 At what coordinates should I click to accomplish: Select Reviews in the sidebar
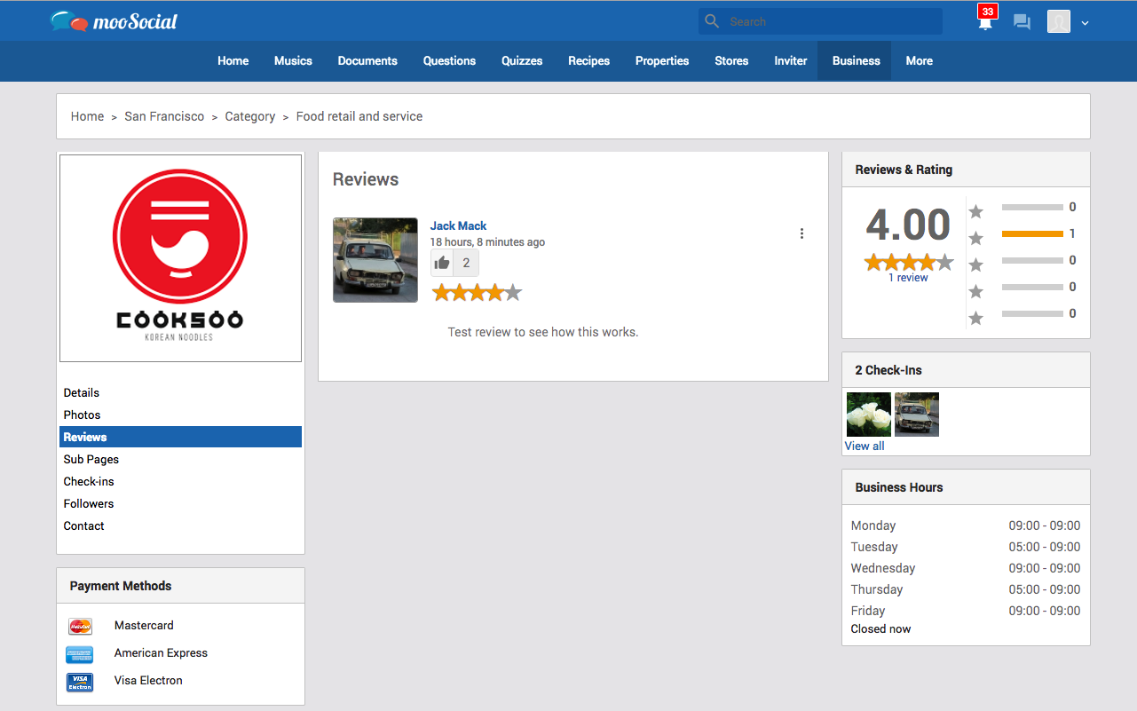[x=180, y=437]
